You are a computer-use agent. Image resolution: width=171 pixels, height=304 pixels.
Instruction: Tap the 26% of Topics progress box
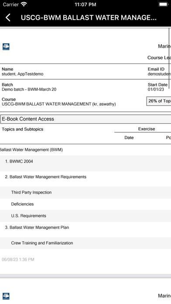click(x=159, y=101)
